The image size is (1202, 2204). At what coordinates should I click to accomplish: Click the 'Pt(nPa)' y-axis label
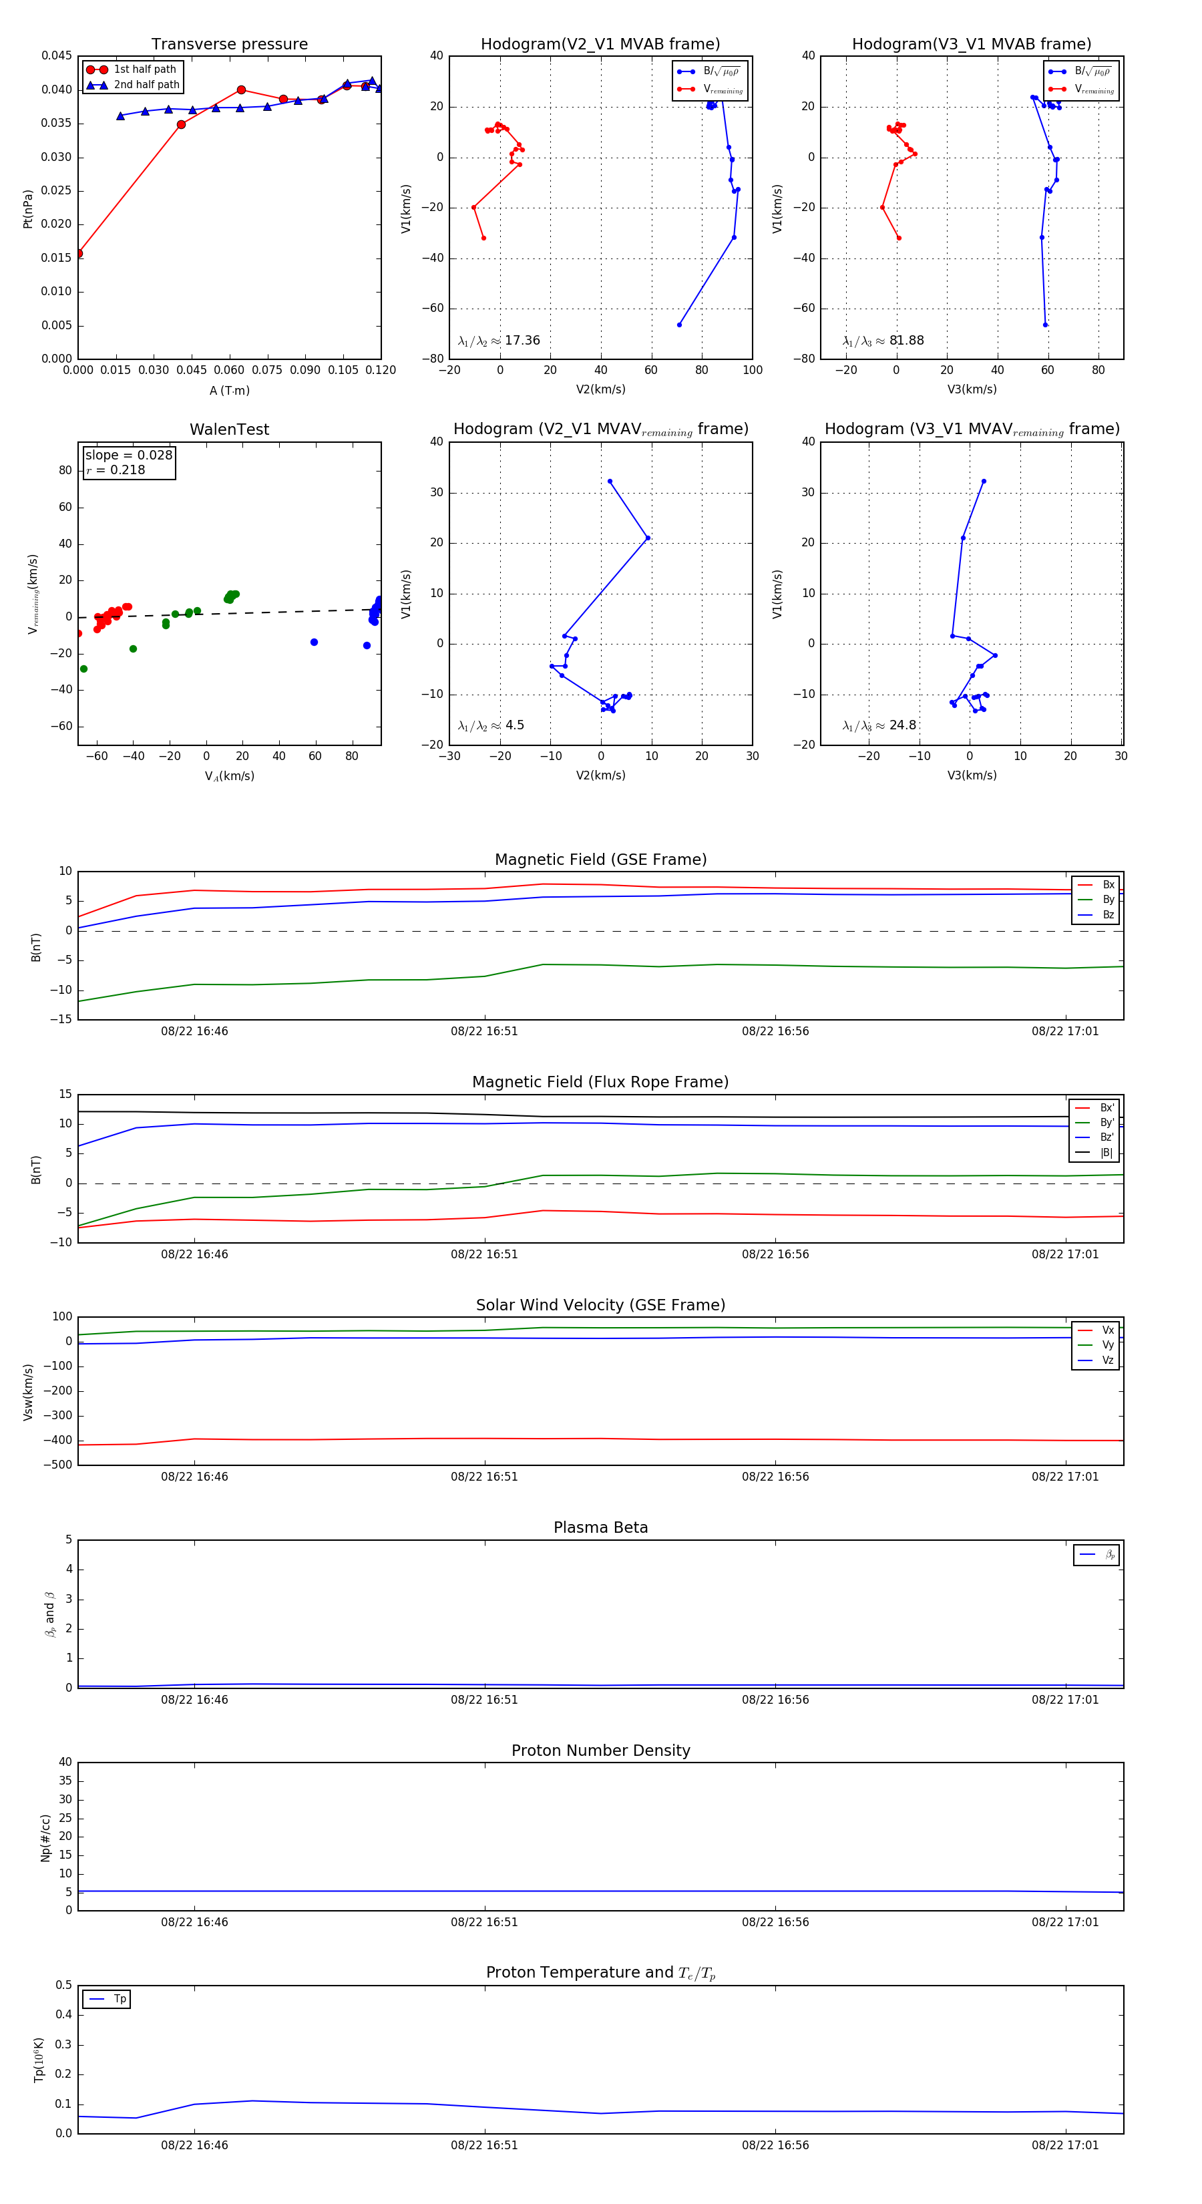(27, 208)
